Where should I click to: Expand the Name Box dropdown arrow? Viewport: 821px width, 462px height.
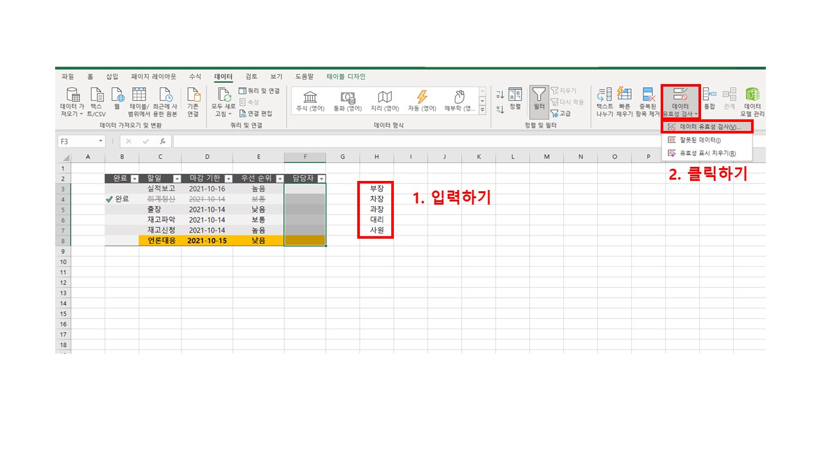coord(101,141)
